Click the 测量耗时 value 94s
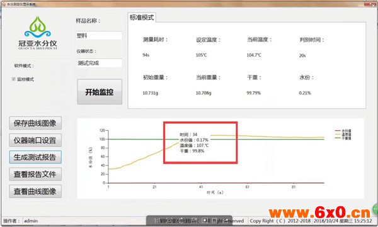 pos(146,55)
